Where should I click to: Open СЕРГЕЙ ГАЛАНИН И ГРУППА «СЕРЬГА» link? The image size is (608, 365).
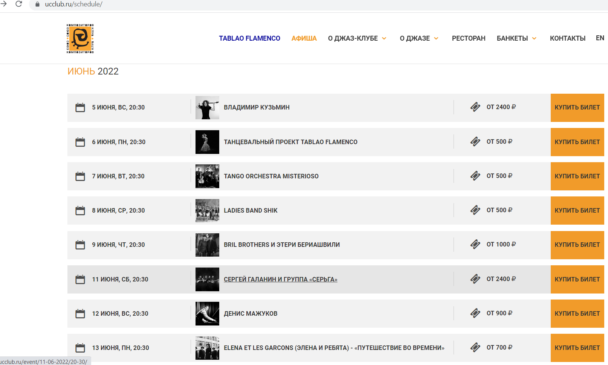(x=281, y=279)
